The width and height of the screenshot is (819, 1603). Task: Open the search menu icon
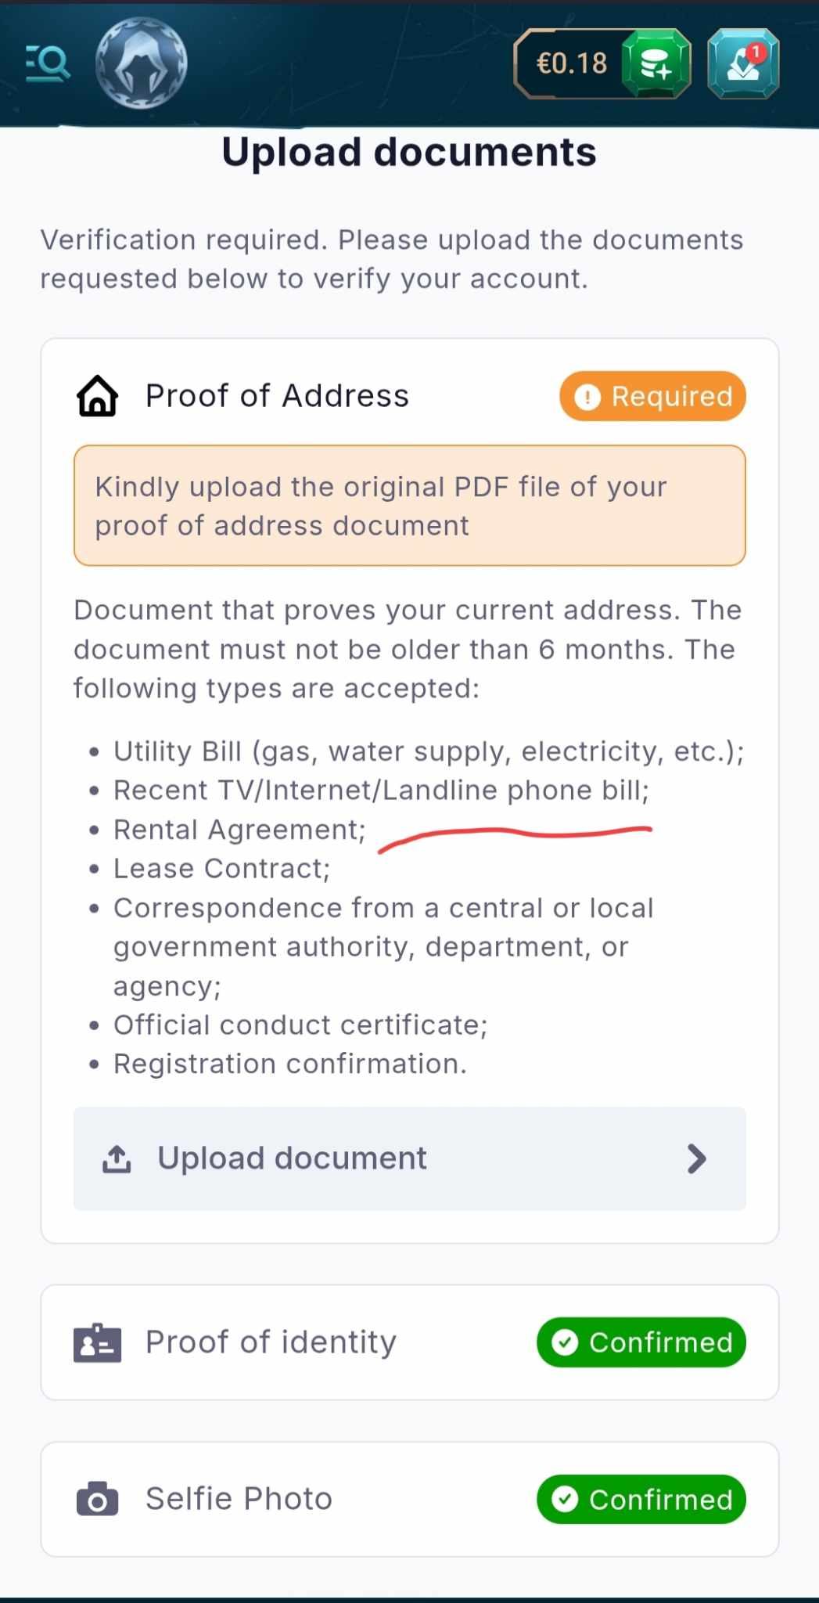click(x=48, y=63)
